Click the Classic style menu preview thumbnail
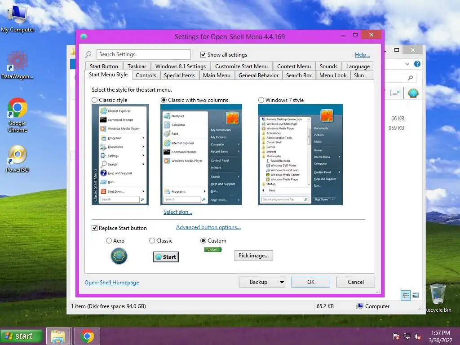Viewport: 460px width, 345px height. click(x=120, y=155)
